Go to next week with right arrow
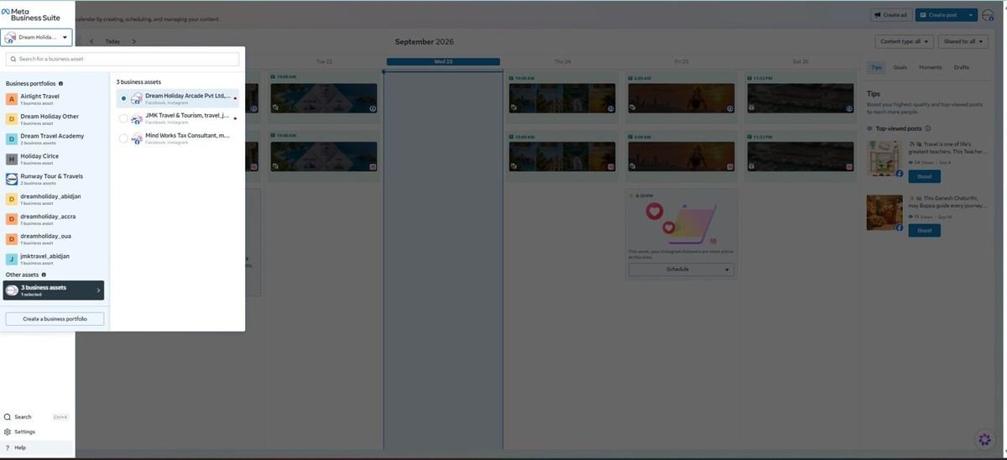 click(x=133, y=41)
